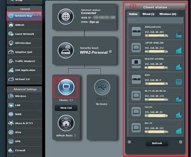Click signal icon for DESKTOP-VCF89RQ client
Image resolution: width=191 pixels, height=157 pixels.
(x=179, y=67)
